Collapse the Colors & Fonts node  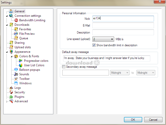pyautogui.click(x=12, y=56)
